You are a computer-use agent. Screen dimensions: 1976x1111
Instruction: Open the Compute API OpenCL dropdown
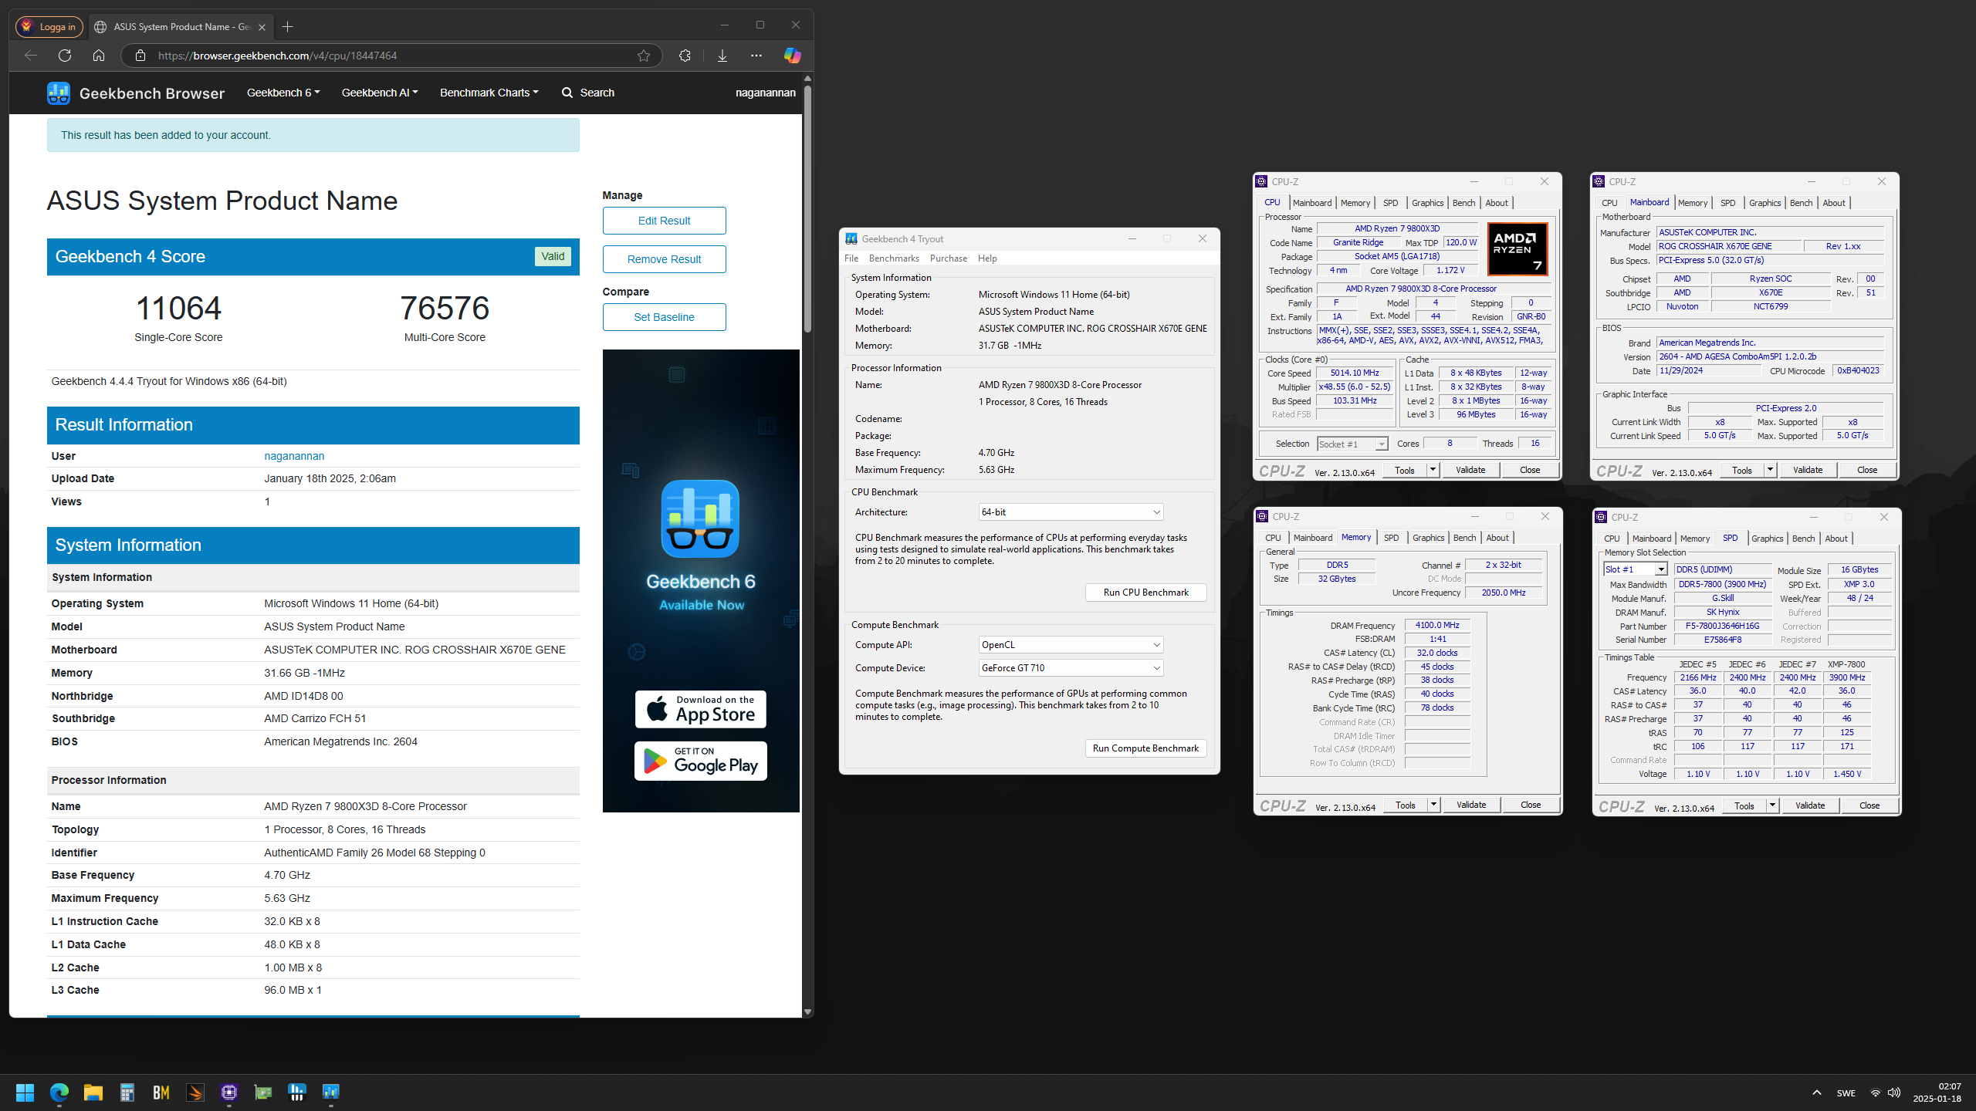[1071, 645]
